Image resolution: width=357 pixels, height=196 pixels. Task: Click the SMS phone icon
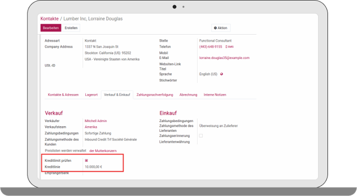226,47
